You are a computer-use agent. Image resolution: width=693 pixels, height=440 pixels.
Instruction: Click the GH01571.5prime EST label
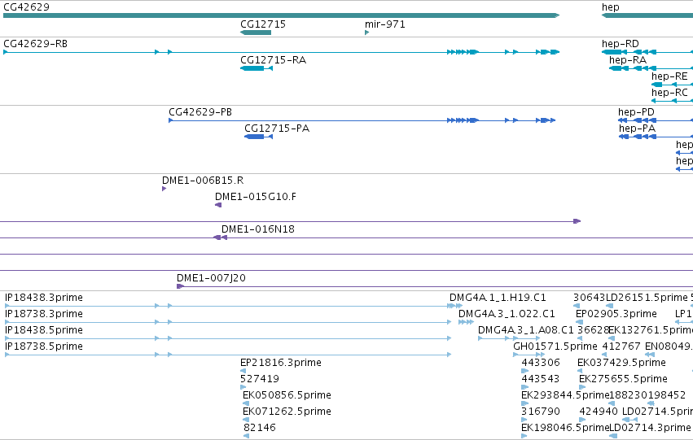point(555,346)
